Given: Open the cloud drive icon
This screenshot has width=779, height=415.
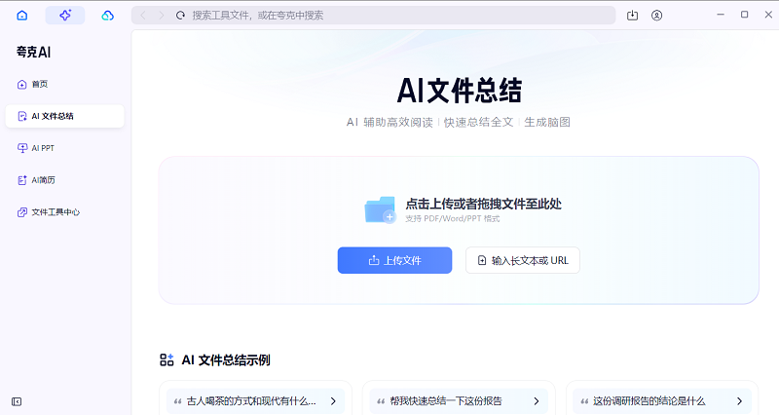Looking at the screenshot, I should [107, 16].
